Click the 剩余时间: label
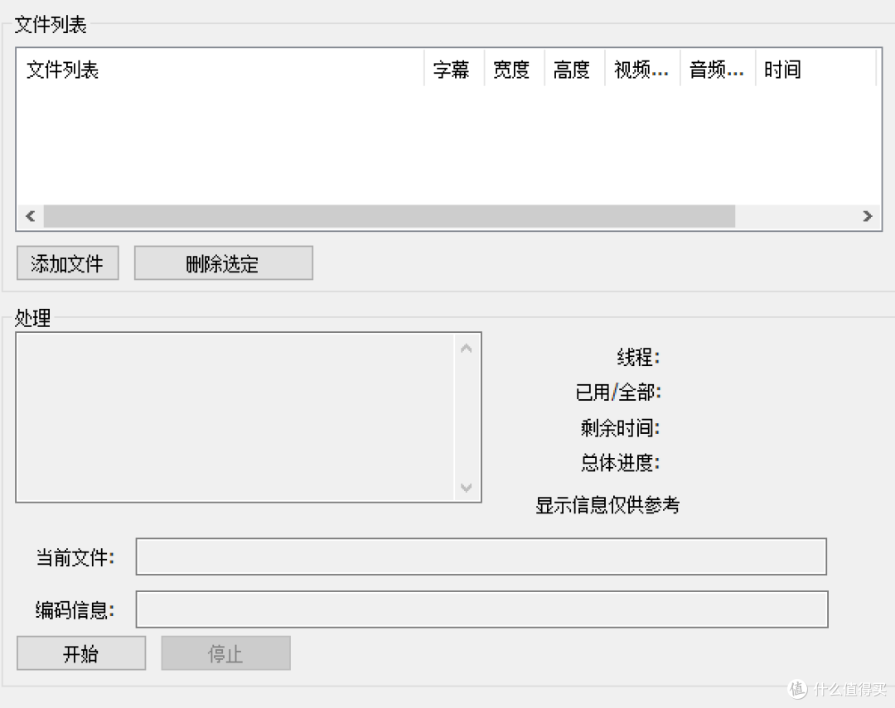Viewport: 895px width, 708px height. click(x=621, y=427)
